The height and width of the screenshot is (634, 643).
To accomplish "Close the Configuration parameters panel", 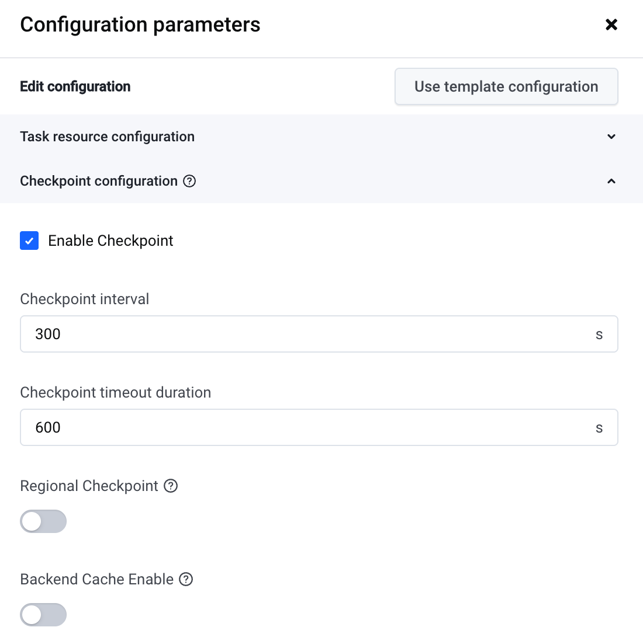I will click(611, 25).
